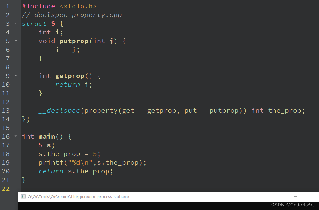Click line number 22 at the bottom
This screenshot has height=210, width=319.
click(x=6, y=188)
